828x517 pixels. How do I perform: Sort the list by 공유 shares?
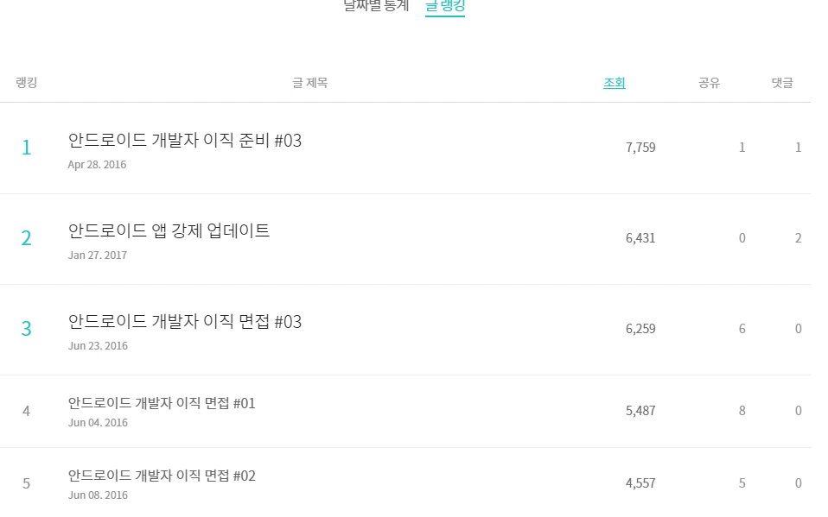(709, 82)
